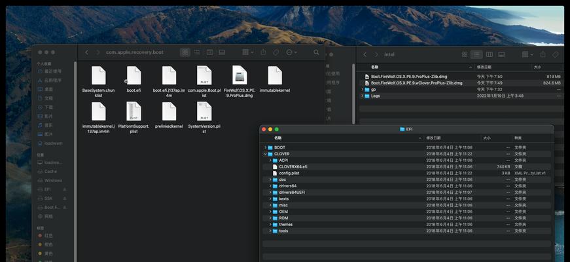570x262 pixels.
Task: Sort Intel window by 大小 column
Action: point(537,67)
